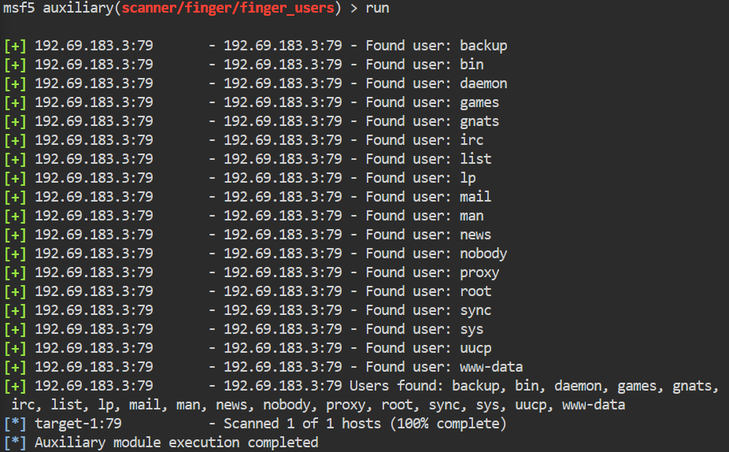
Task: Click the msf5 prompt text
Action: pos(18,8)
